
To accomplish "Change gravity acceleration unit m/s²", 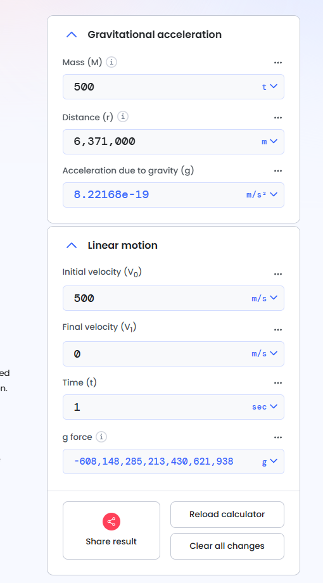I will (x=262, y=194).
